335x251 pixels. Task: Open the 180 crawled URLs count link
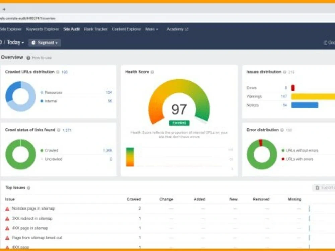click(x=65, y=72)
